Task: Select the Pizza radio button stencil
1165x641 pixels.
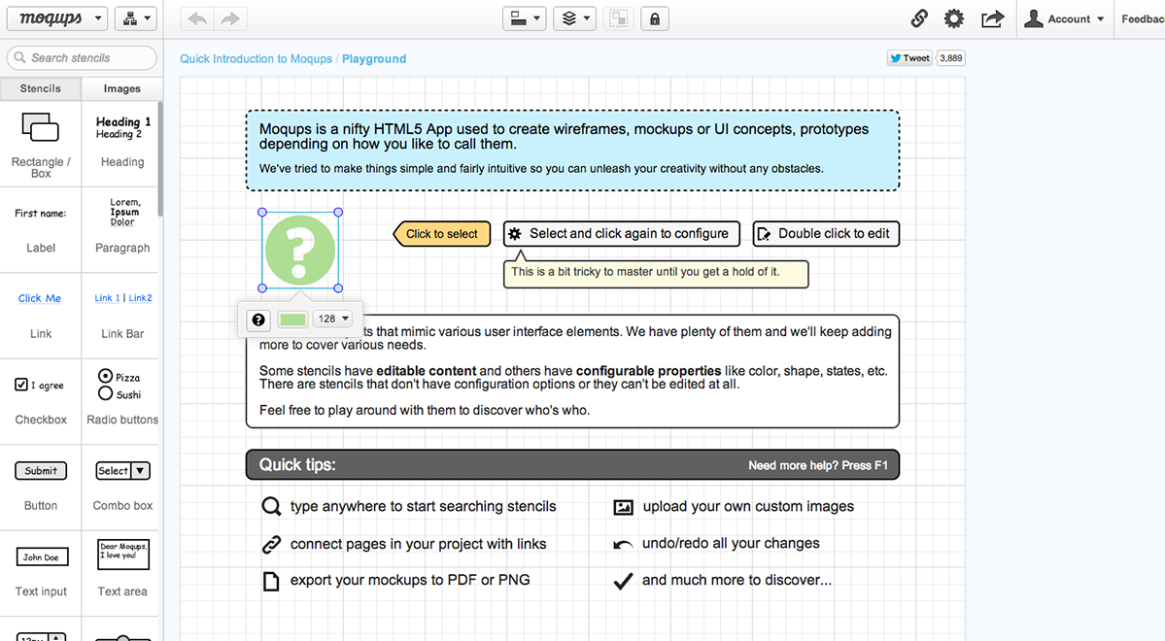Action: coord(106,376)
